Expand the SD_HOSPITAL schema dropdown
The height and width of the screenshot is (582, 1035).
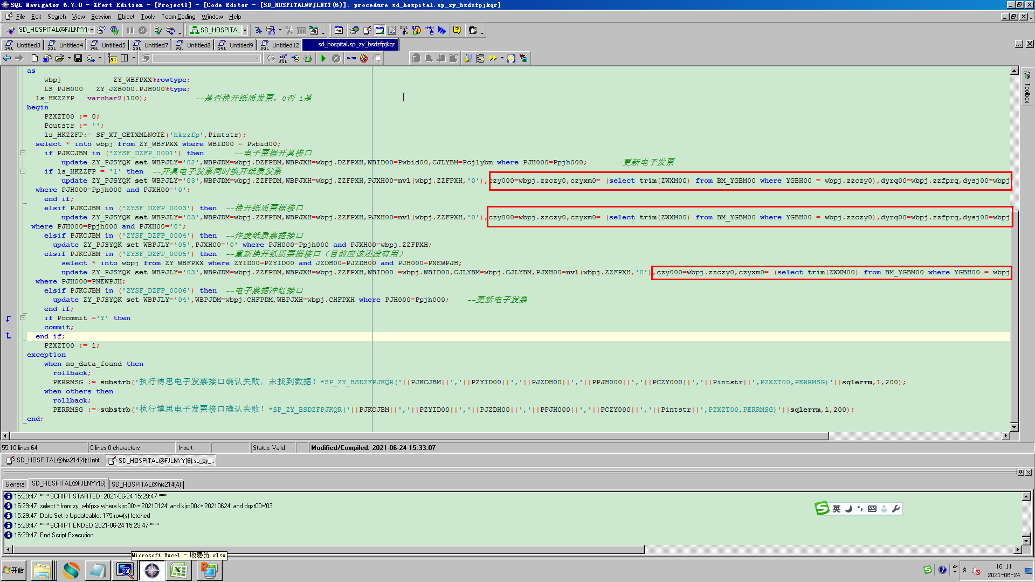[245, 30]
